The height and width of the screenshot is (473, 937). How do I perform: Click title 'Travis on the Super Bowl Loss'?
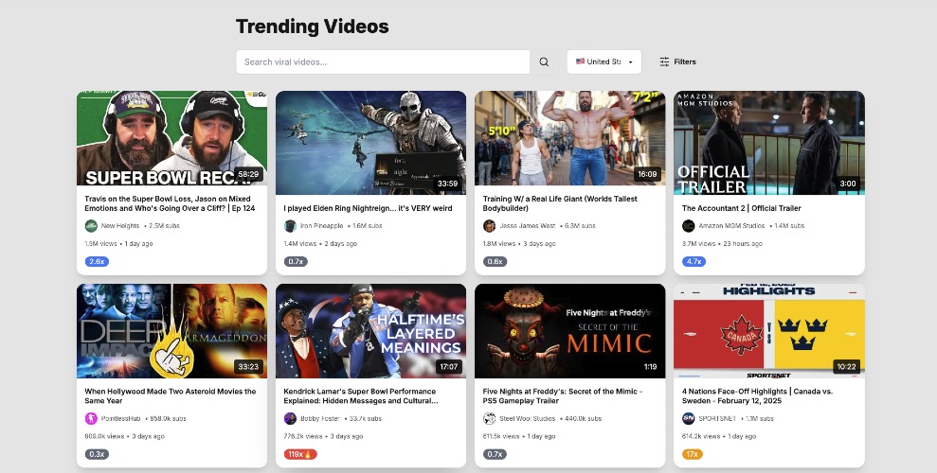point(170,203)
